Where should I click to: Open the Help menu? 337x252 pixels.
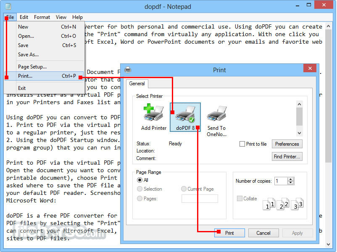(77, 17)
